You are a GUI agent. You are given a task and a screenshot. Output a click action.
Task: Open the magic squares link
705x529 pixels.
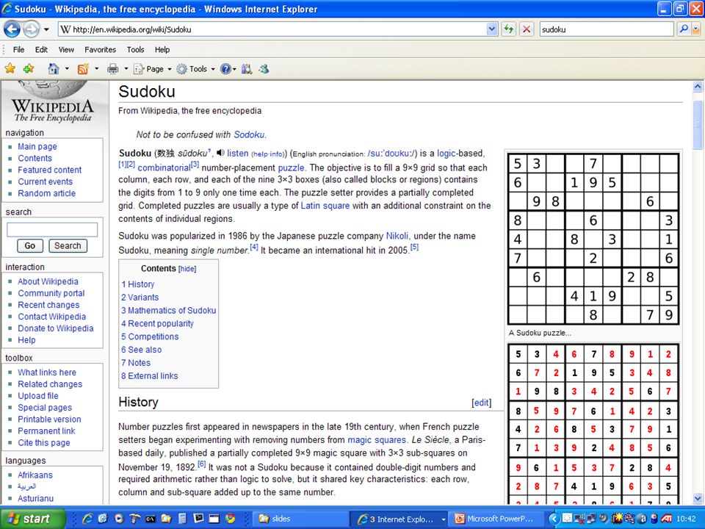tap(376, 440)
